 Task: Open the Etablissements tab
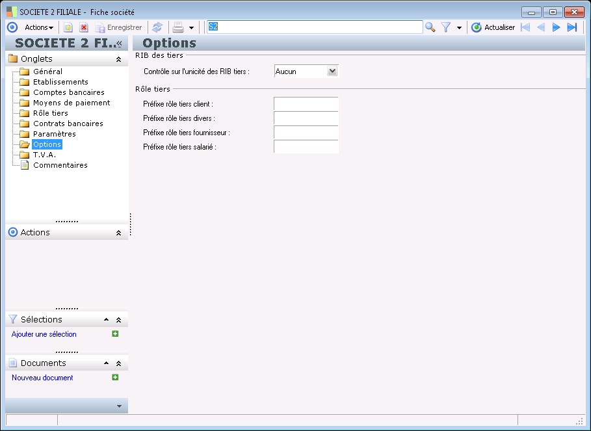60,82
